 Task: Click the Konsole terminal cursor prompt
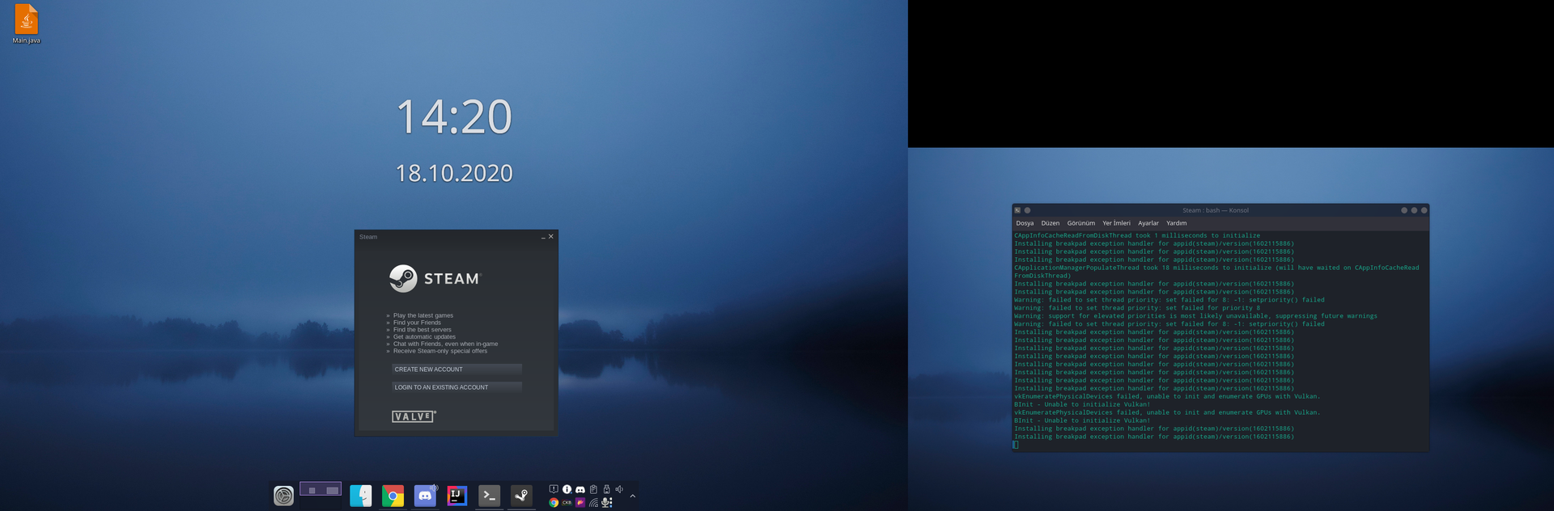tap(1016, 445)
